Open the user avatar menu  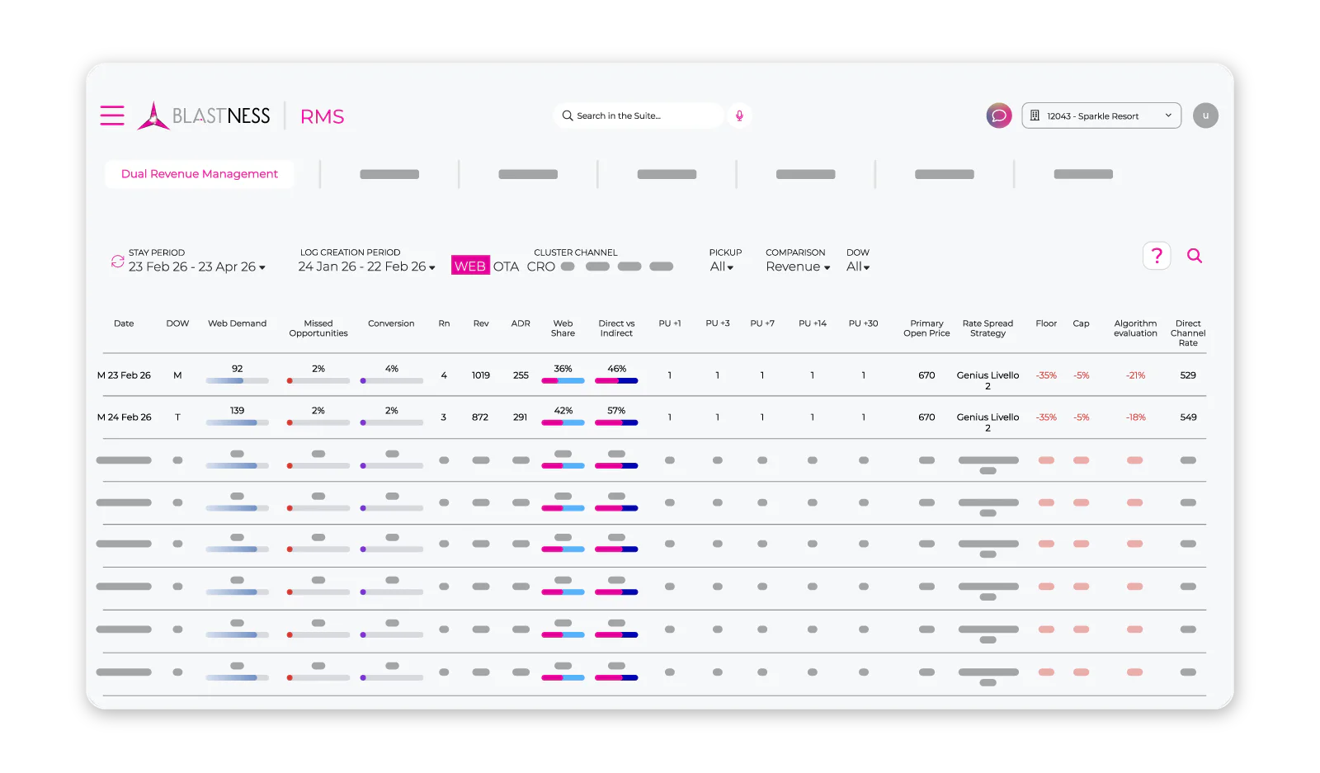tap(1205, 115)
